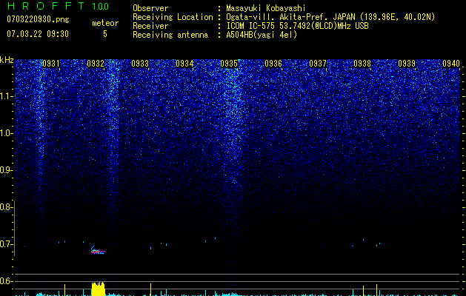This screenshot has width=466, height=296.
Task: Select the A504HB(yagi 4el) antenna text
Action: [262, 35]
